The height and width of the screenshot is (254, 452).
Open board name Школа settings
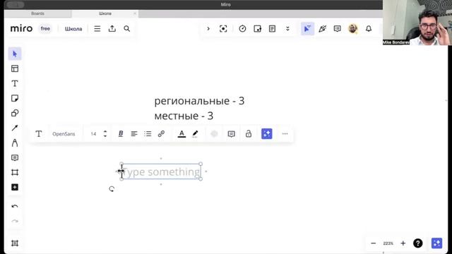pyautogui.click(x=73, y=29)
